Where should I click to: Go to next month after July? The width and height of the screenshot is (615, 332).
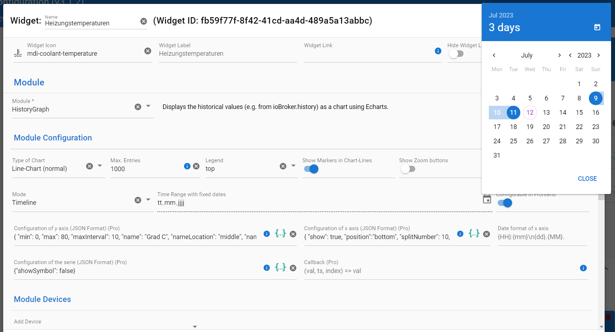[560, 55]
